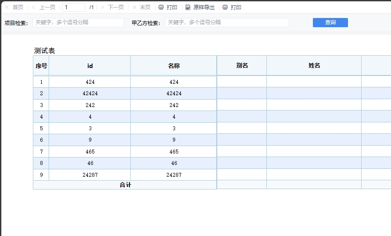This screenshot has height=236, width=391.
Task: Click 名称 cell 9 in row 6
Action: [x=174, y=140]
